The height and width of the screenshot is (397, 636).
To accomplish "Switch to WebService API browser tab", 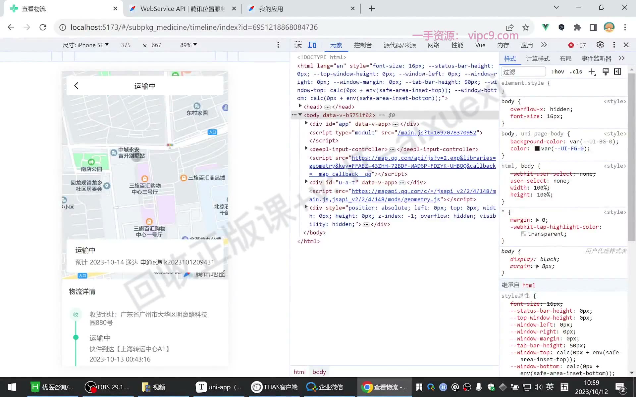I will (x=183, y=9).
